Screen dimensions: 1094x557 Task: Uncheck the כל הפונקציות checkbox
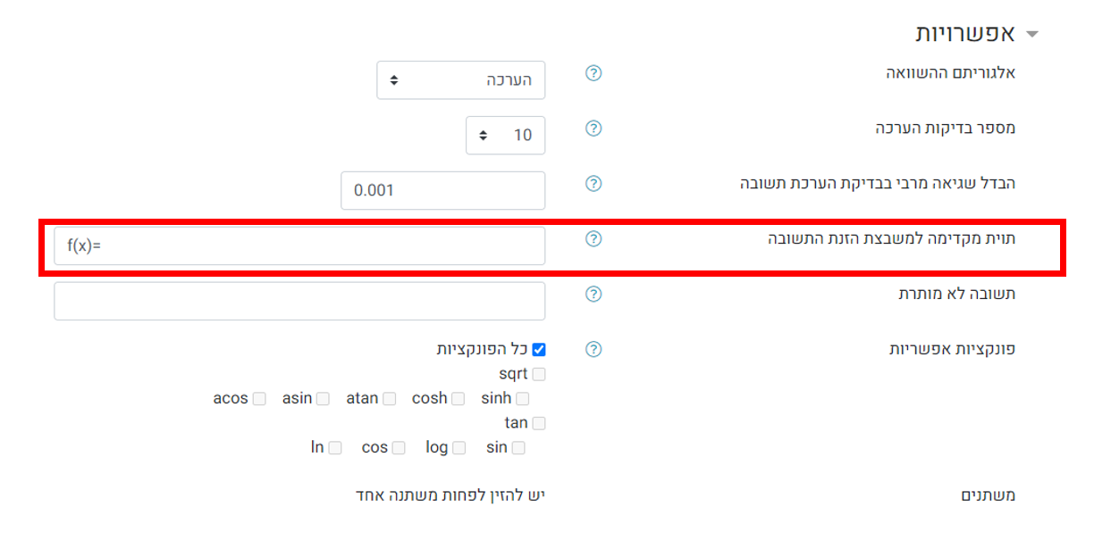[538, 350]
